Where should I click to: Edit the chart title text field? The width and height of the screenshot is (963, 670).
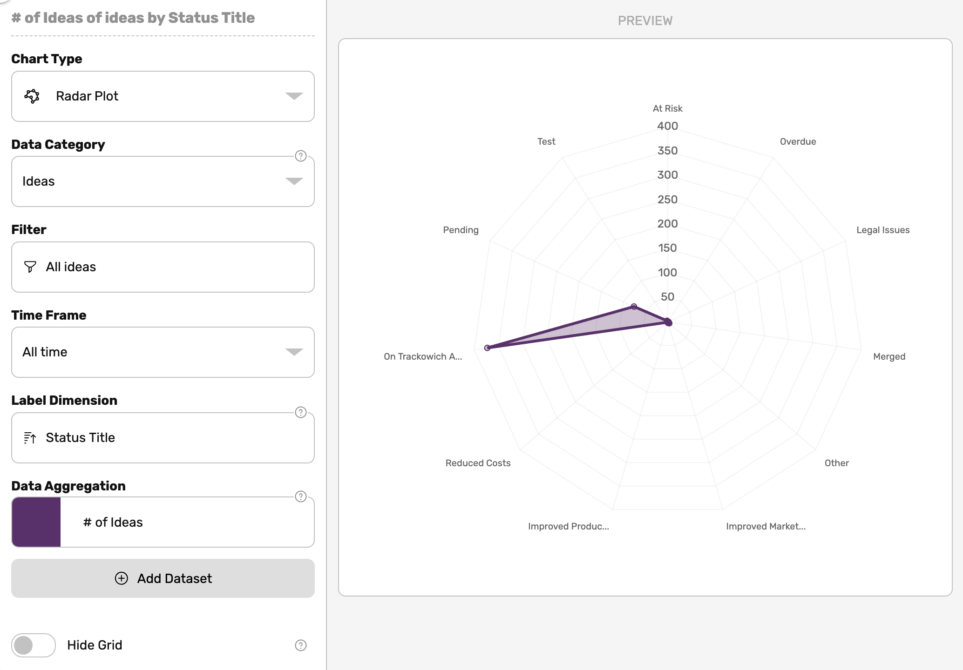(133, 18)
